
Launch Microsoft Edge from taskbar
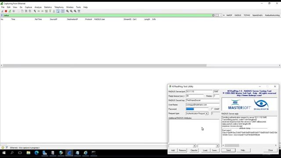pyautogui.click(x=36, y=153)
